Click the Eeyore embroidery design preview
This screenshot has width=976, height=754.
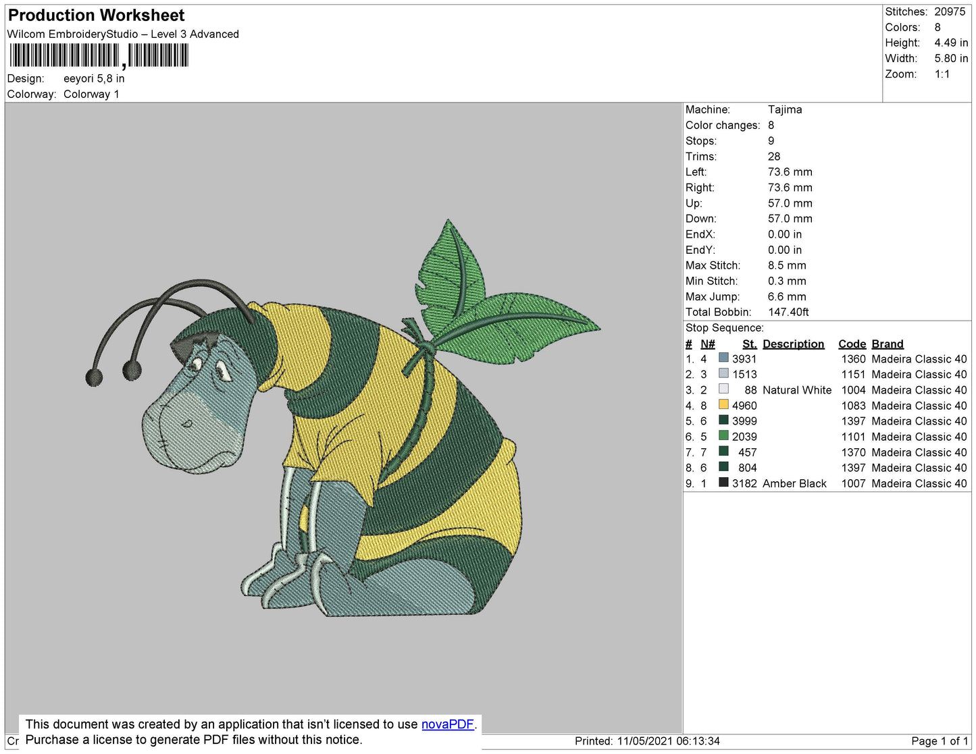343,417
